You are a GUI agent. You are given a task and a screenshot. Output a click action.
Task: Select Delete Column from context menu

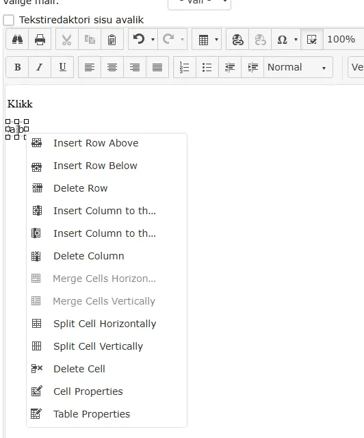[107, 256]
